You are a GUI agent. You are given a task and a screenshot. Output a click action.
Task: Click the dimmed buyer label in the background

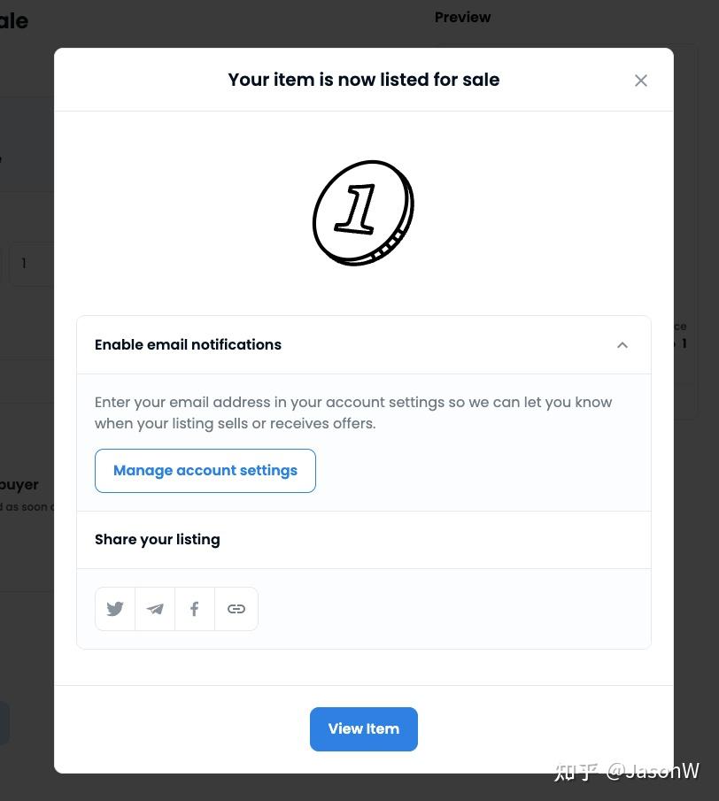(x=19, y=484)
